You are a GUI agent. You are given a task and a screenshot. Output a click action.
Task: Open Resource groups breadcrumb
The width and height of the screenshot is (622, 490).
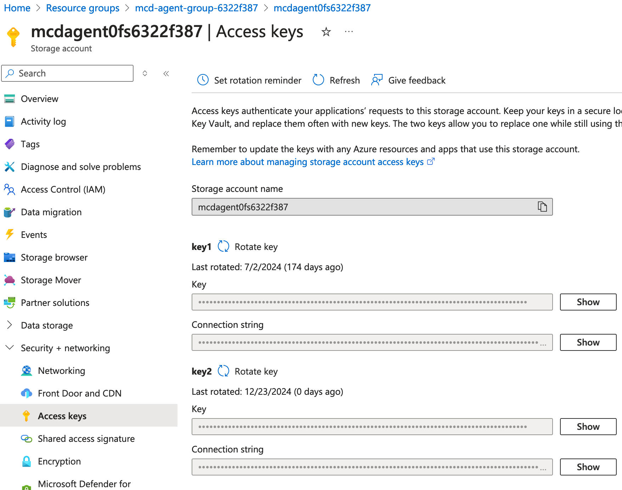(x=83, y=8)
